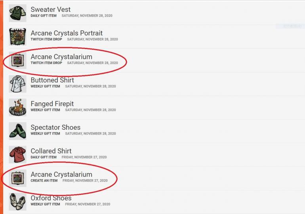This screenshot has height=214, width=305.
Task: Select the Oxford Shoes title
Action: coord(51,198)
